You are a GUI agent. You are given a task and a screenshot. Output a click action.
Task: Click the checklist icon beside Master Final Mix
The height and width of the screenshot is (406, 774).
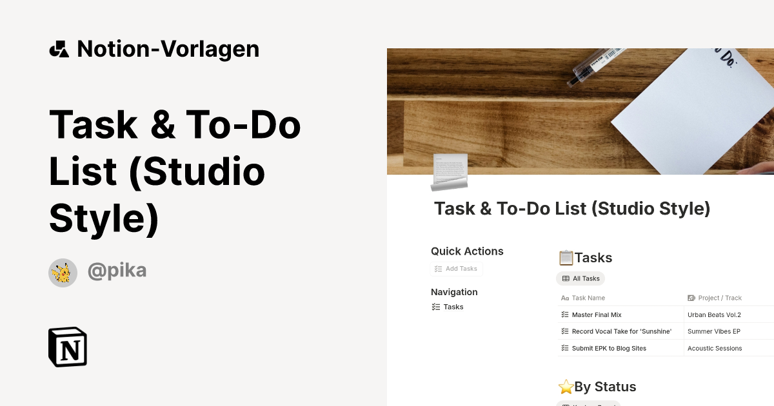[x=564, y=314]
